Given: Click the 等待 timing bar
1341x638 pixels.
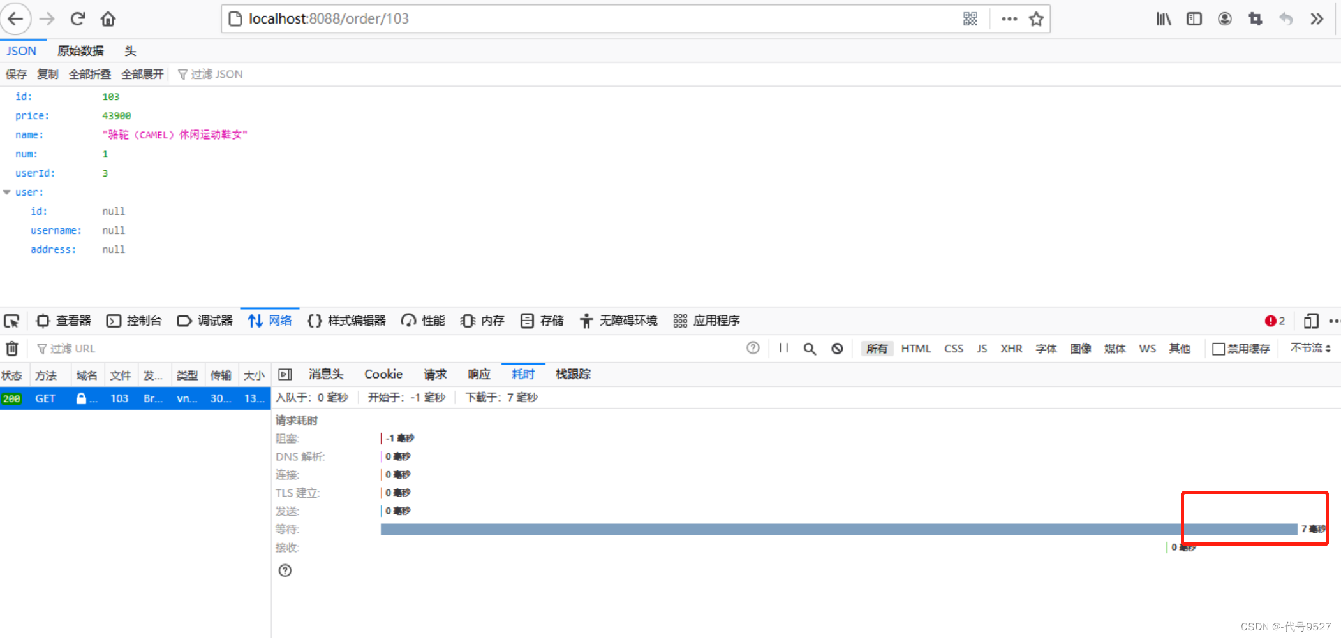Looking at the screenshot, I should [x=839, y=529].
